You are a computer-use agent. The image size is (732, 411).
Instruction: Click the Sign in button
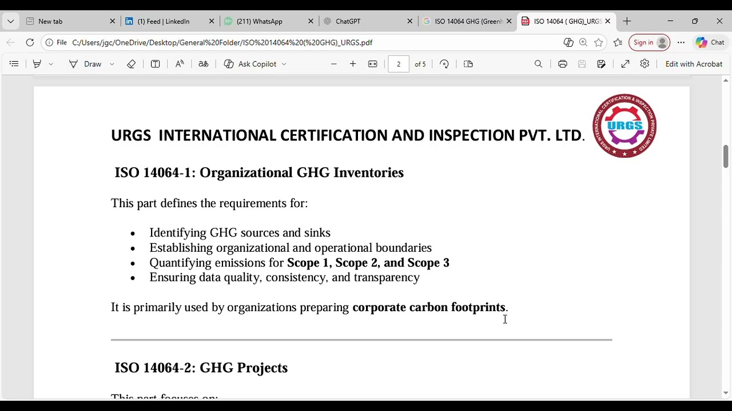pyautogui.click(x=649, y=42)
